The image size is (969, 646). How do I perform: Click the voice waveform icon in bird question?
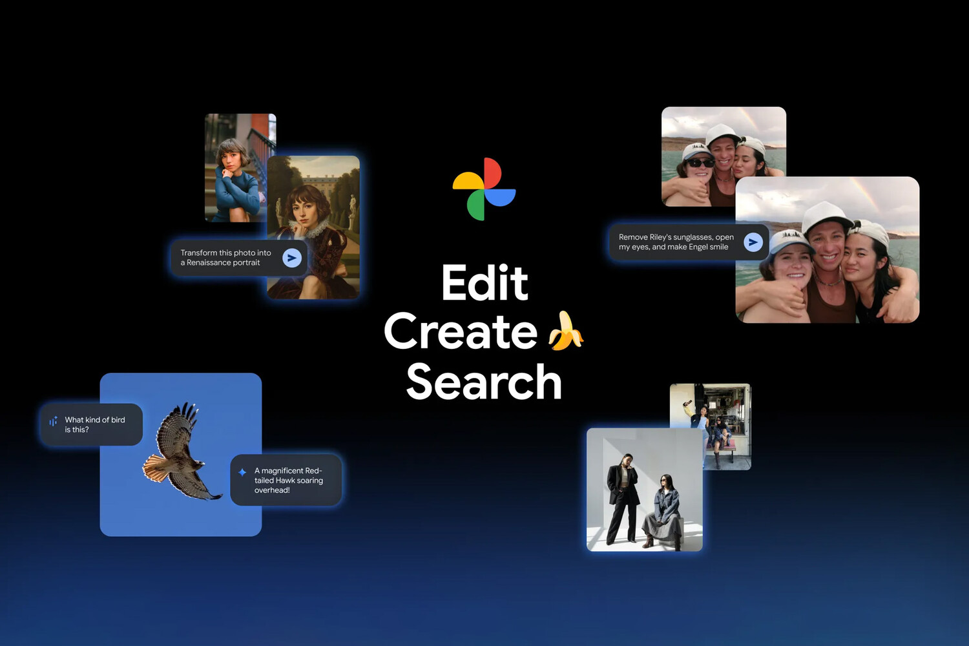point(54,422)
